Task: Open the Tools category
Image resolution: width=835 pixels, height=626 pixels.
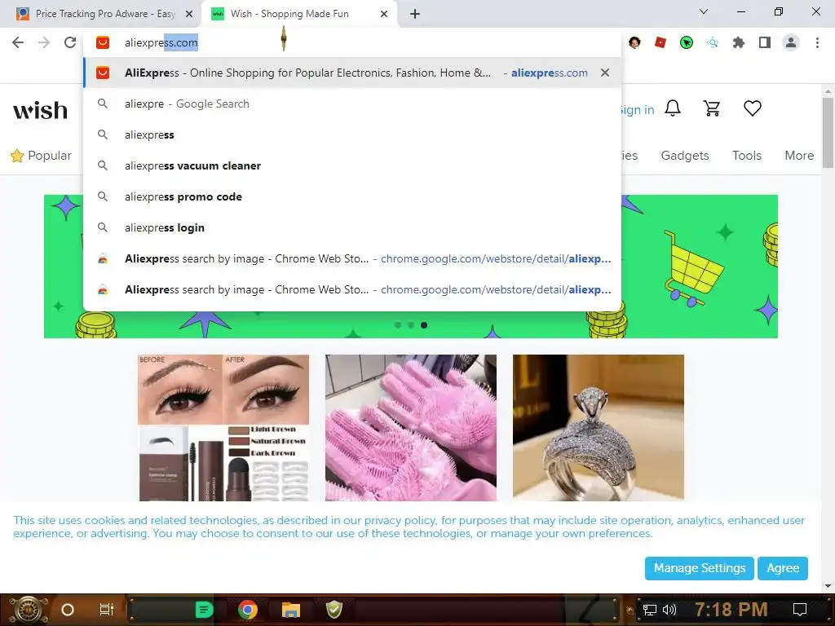Action: (x=747, y=156)
